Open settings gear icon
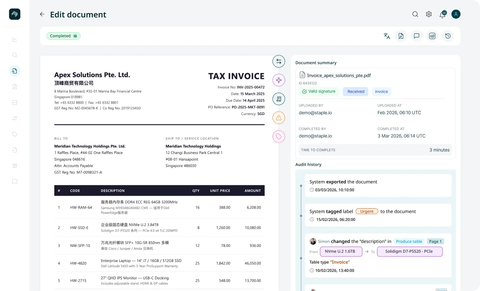This screenshot has height=291, width=480. coord(429,14)
